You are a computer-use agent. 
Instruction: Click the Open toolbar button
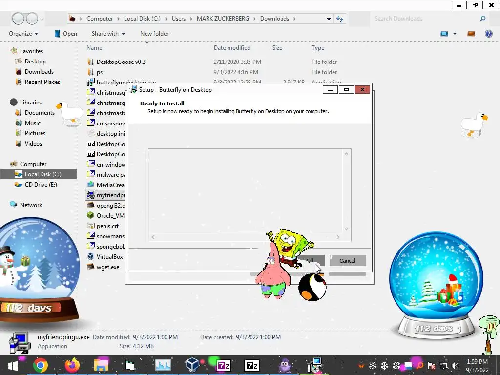[66, 34]
